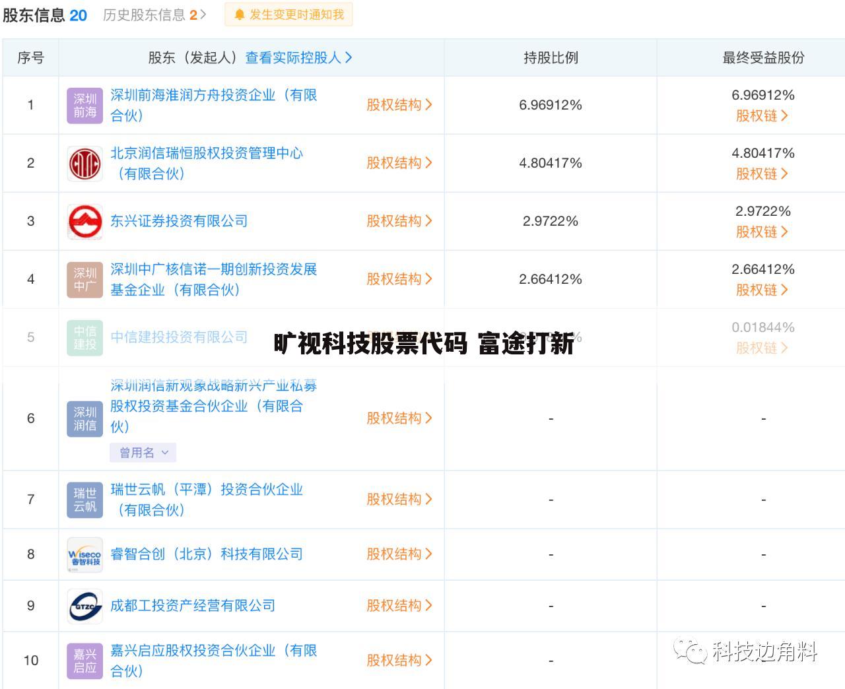Click the 深圳前海 shareholder logo icon
The height and width of the screenshot is (689, 845).
84,105
